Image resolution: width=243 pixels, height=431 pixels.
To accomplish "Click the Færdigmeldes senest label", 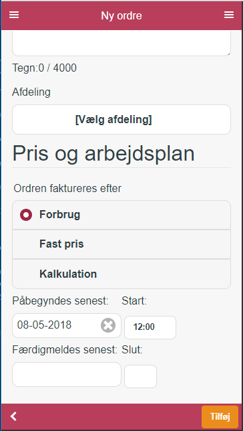I will (x=65, y=350).
